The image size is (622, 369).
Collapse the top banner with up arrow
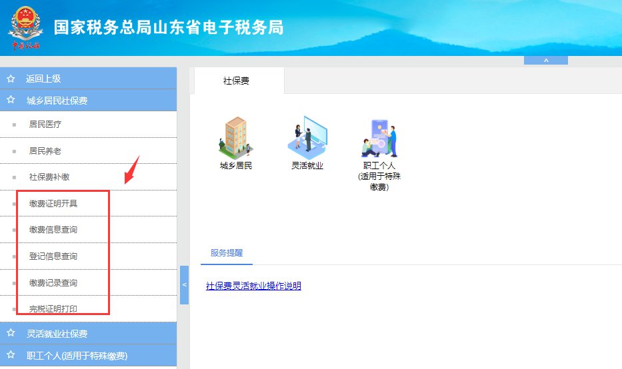tap(545, 61)
